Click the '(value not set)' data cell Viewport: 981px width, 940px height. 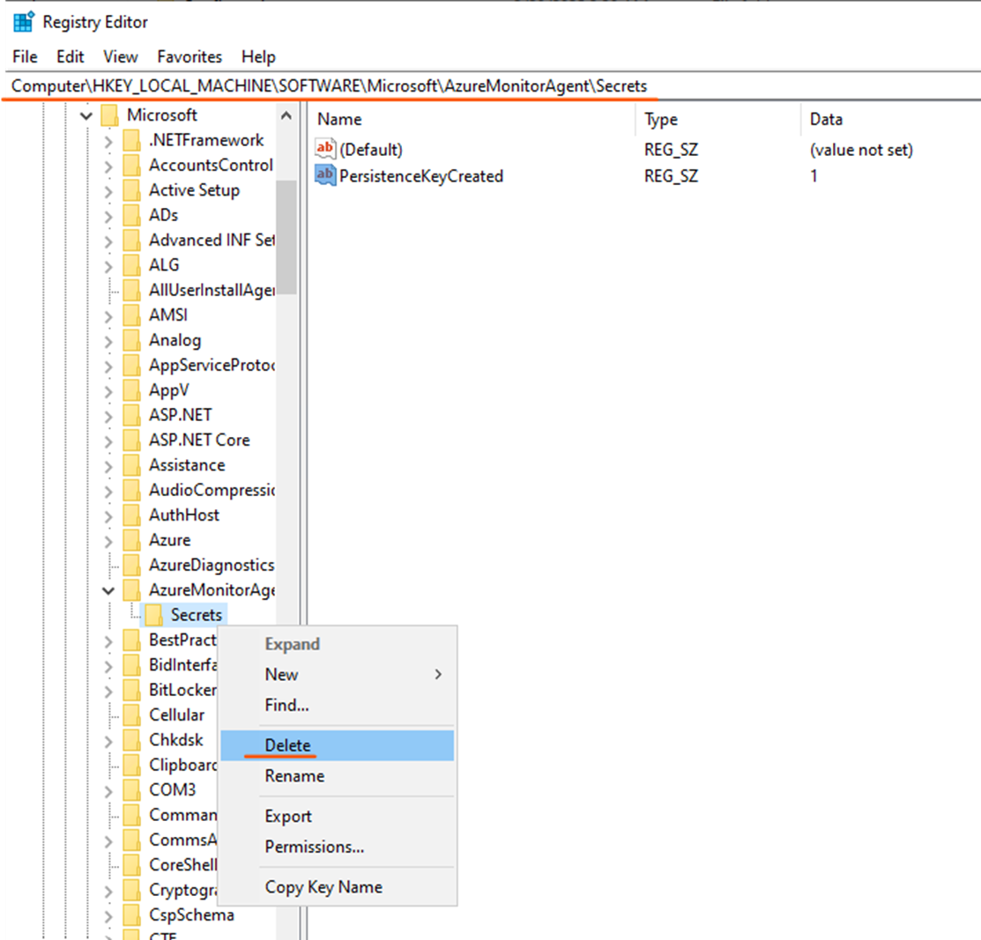[x=861, y=150]
